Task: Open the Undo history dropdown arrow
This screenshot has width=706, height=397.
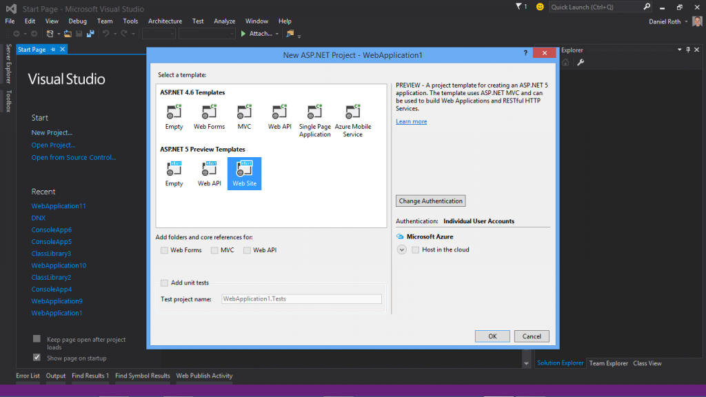Action: coord(115,34)
